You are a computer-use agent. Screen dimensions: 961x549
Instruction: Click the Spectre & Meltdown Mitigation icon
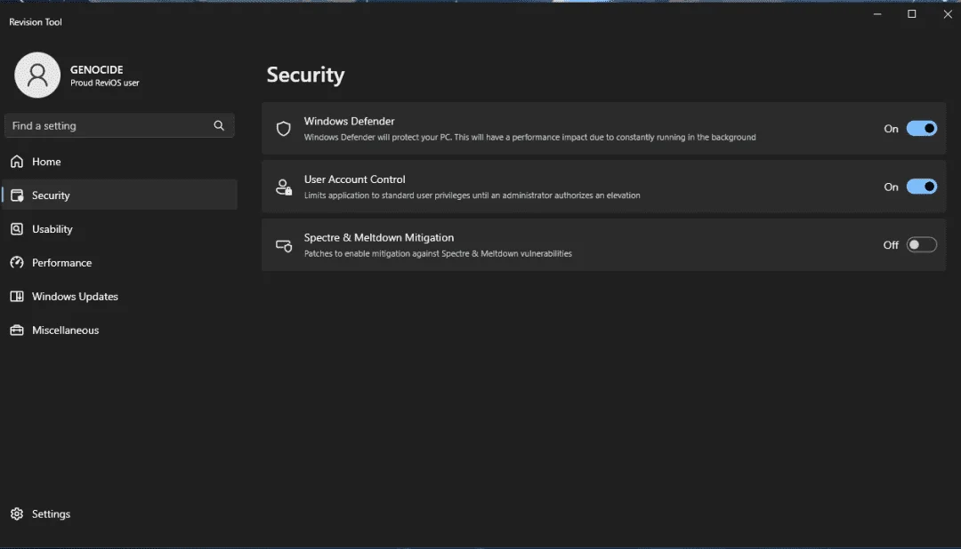pos(284,245)
